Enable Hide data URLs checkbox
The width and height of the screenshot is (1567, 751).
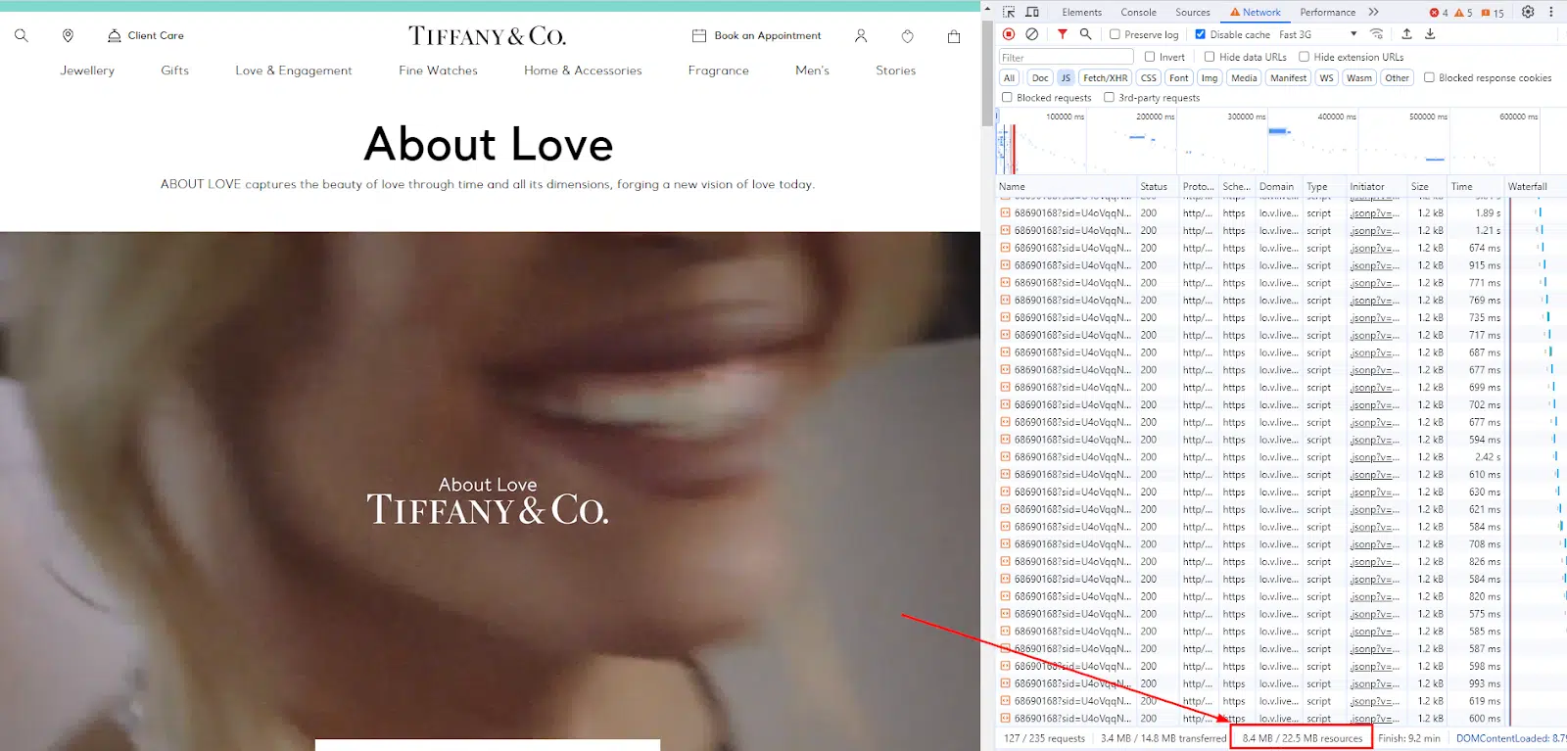[x=1210, y=57]
